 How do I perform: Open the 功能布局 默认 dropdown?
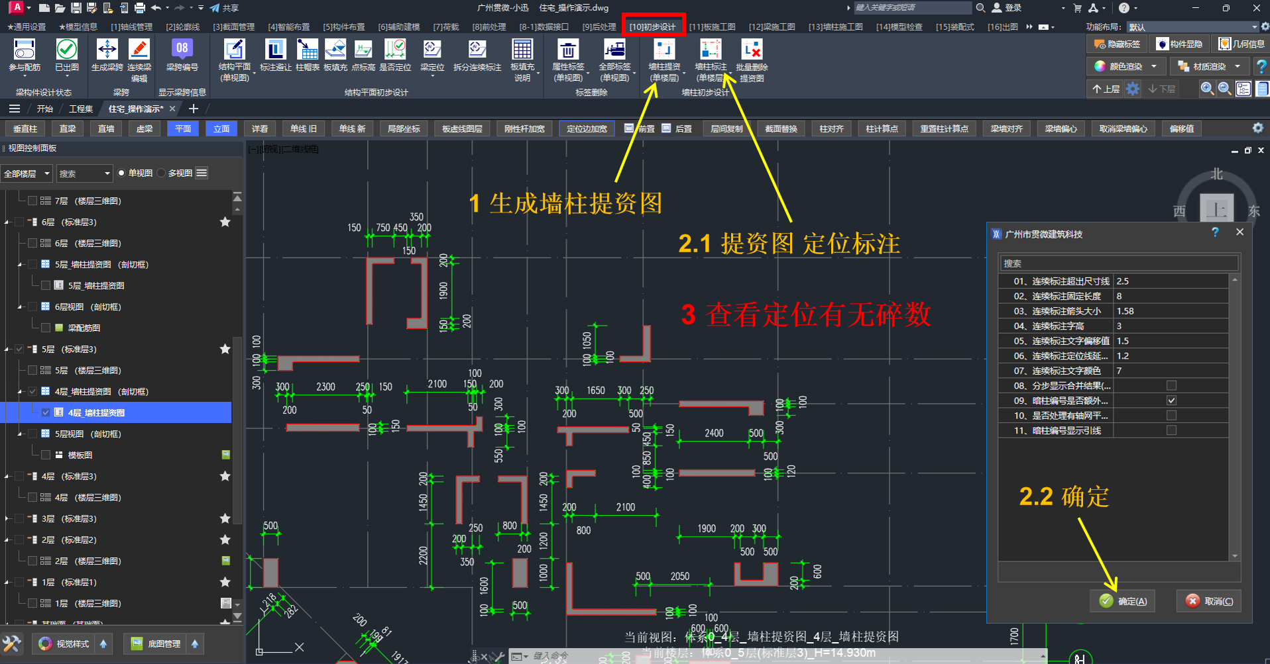tap(1192, 27)
